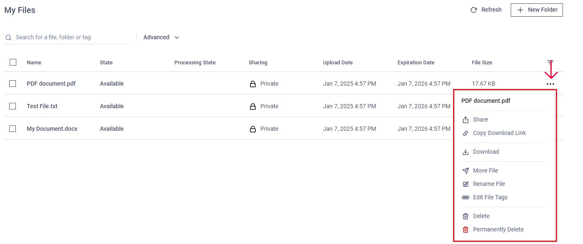Create a folder with New Folder button
Viewport: 583px width, 244px height.
[x=537, y=10]
